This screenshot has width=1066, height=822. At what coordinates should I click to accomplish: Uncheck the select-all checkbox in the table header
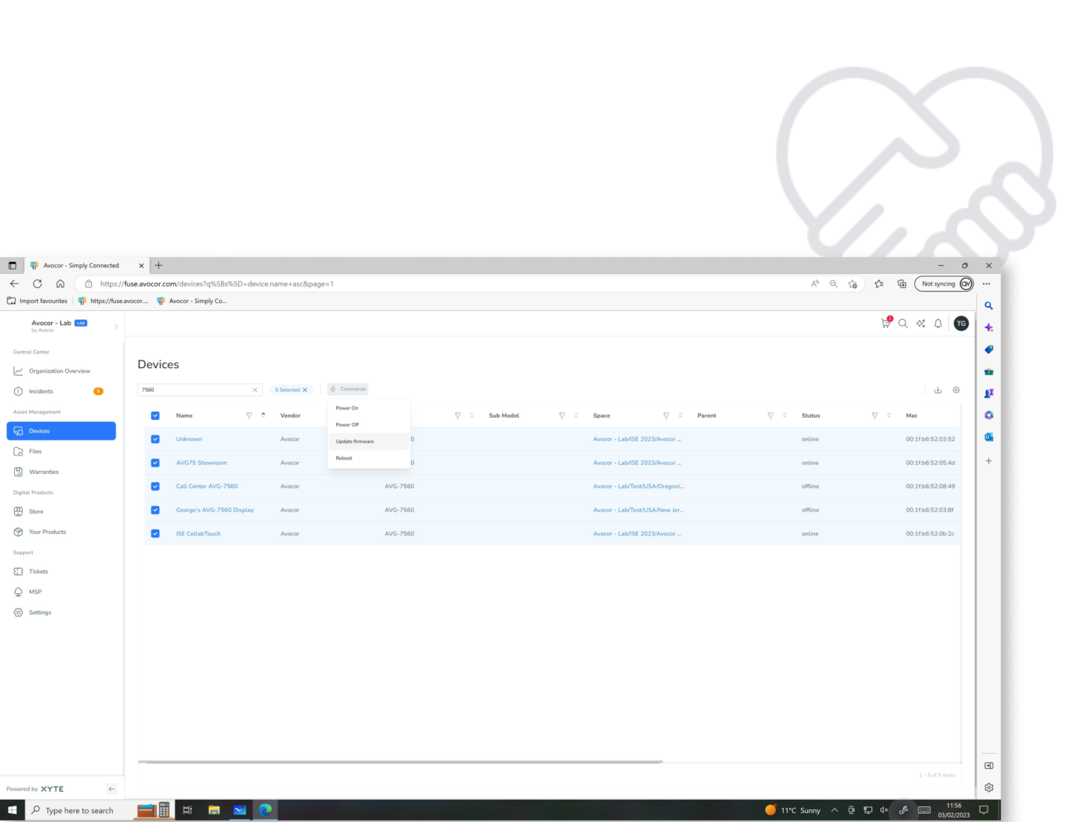155,415
